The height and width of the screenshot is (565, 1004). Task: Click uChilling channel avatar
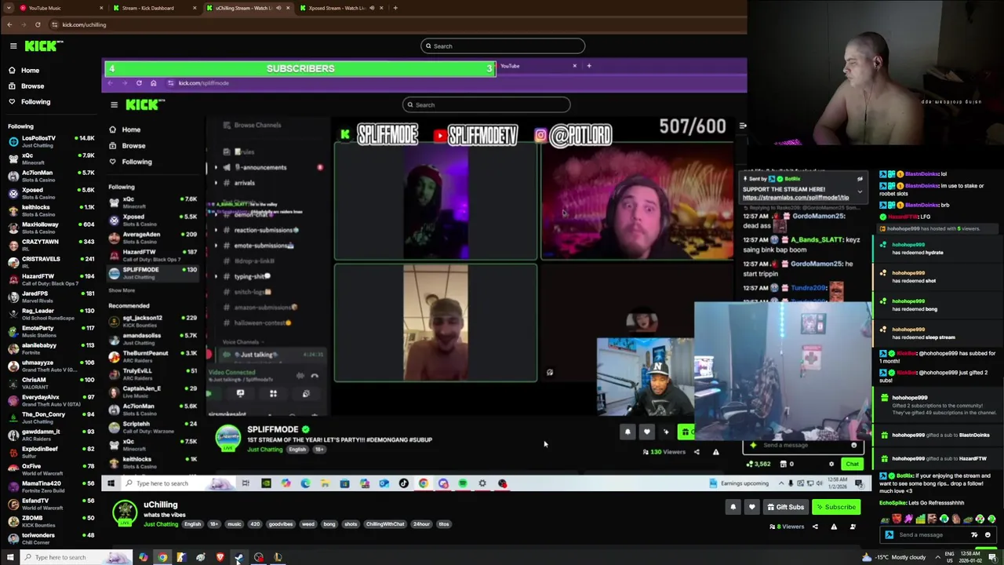(x=124, y=513)
